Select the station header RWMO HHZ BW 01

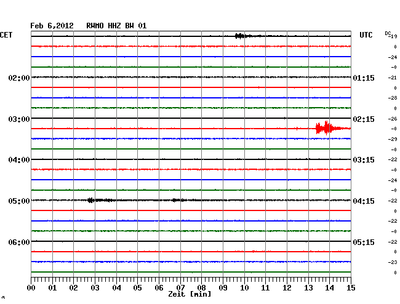click(116, 26)
